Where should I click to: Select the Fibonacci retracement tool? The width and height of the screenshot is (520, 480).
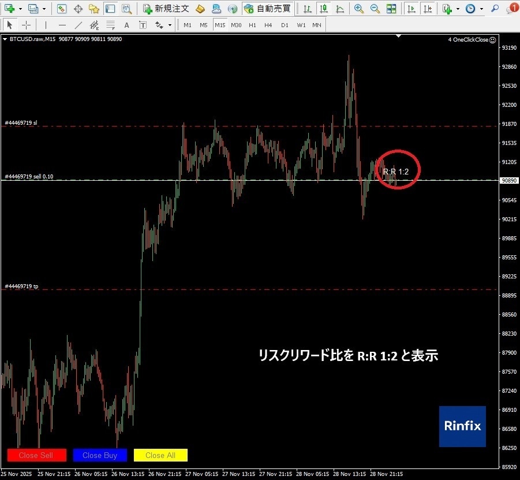[110, 25]
